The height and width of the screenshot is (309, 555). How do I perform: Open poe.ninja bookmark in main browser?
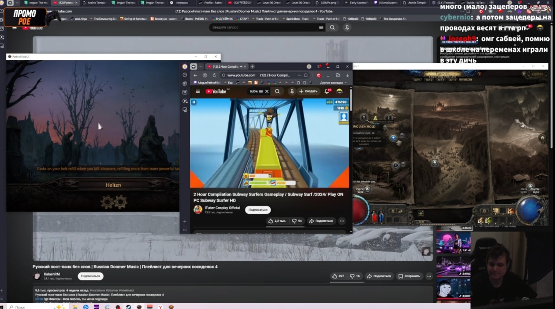point(78,19)
